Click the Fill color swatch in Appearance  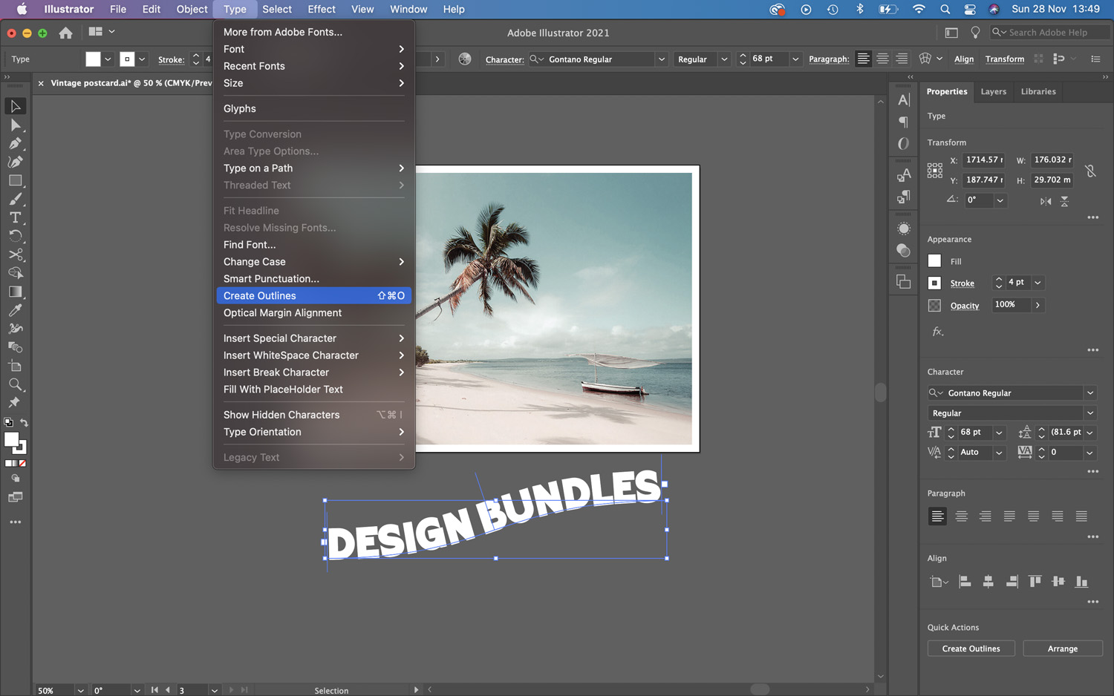[x=934, y=261]
